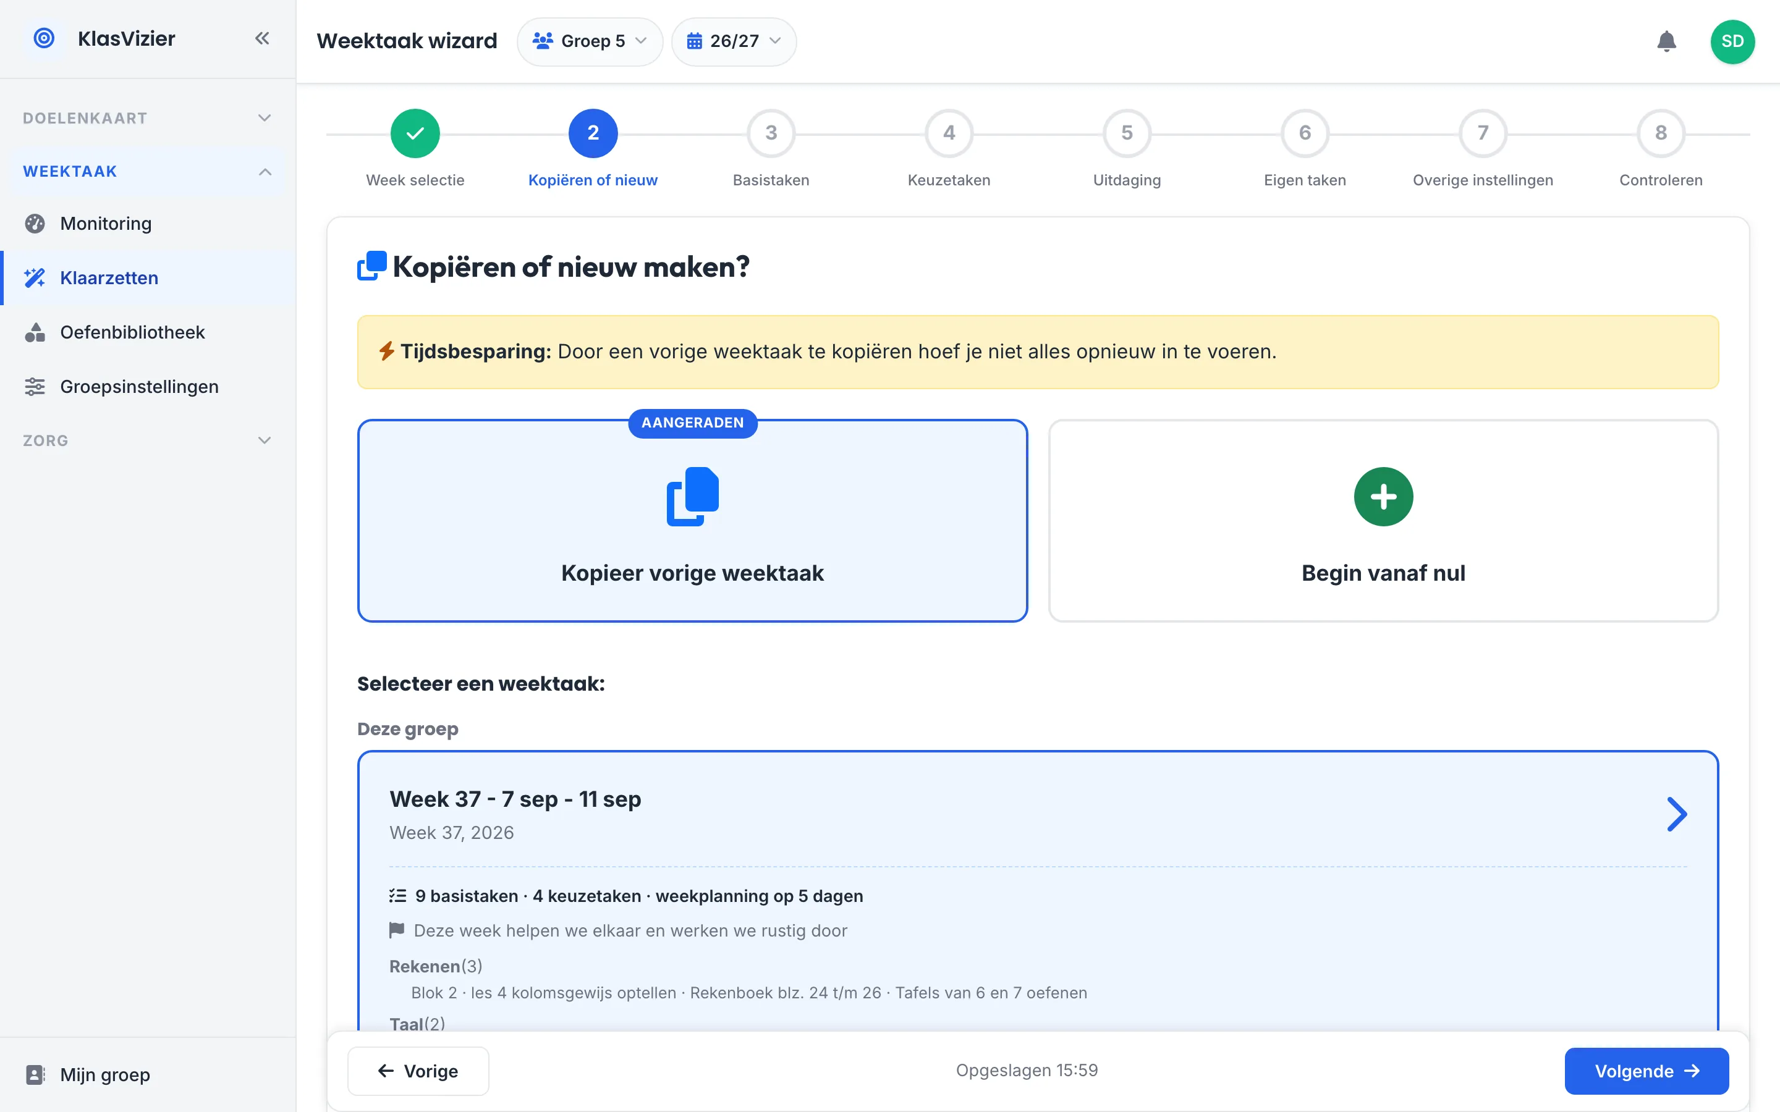1780x1112 pixels.
Task: Open the notifications bell
Action: 1666,41
